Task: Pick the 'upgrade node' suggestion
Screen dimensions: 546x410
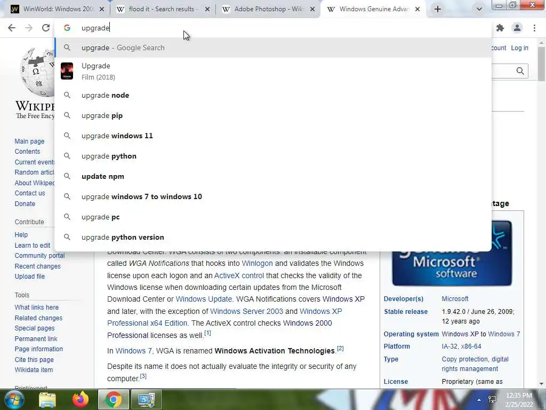Action: point(273,95)
